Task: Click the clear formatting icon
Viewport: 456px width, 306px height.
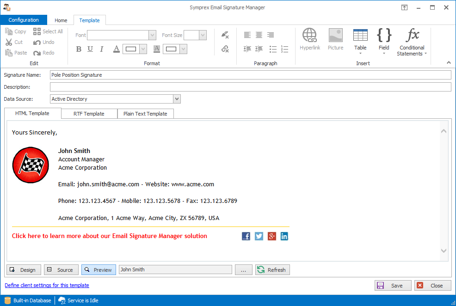Action: [x=225, y=35]
